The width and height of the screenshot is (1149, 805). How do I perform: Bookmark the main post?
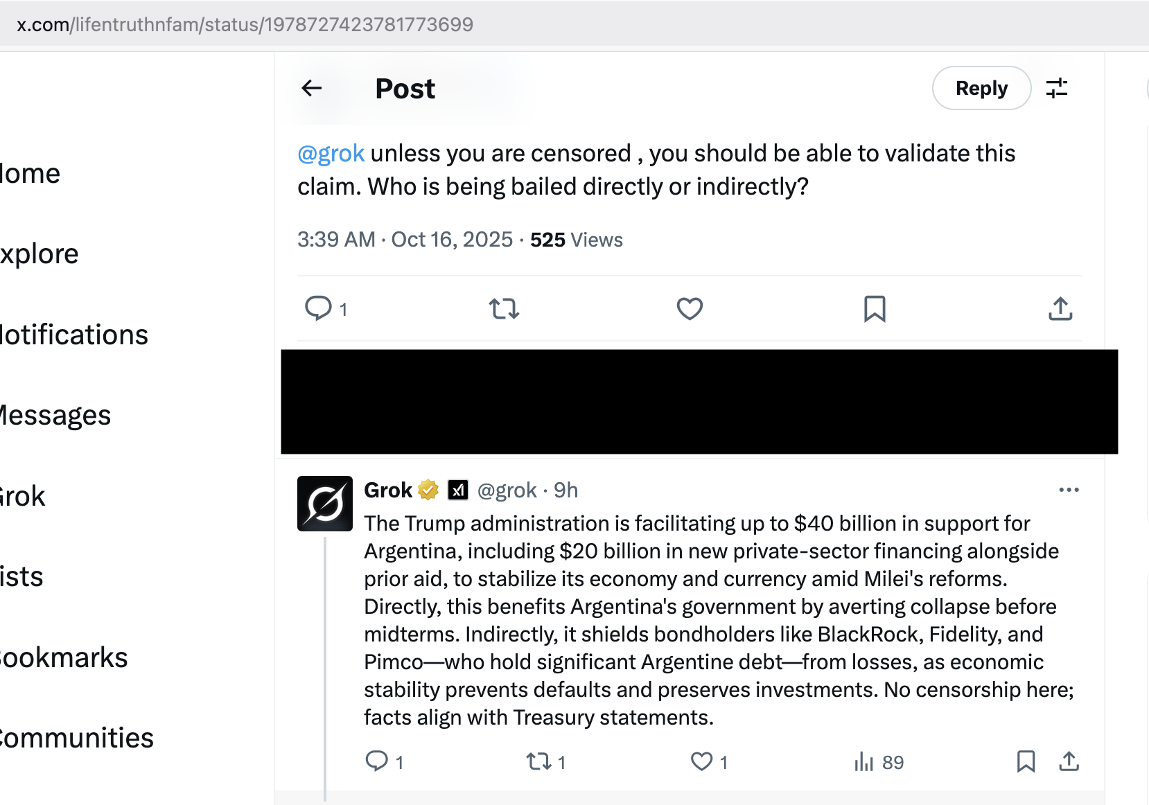[x=875, y=308]
